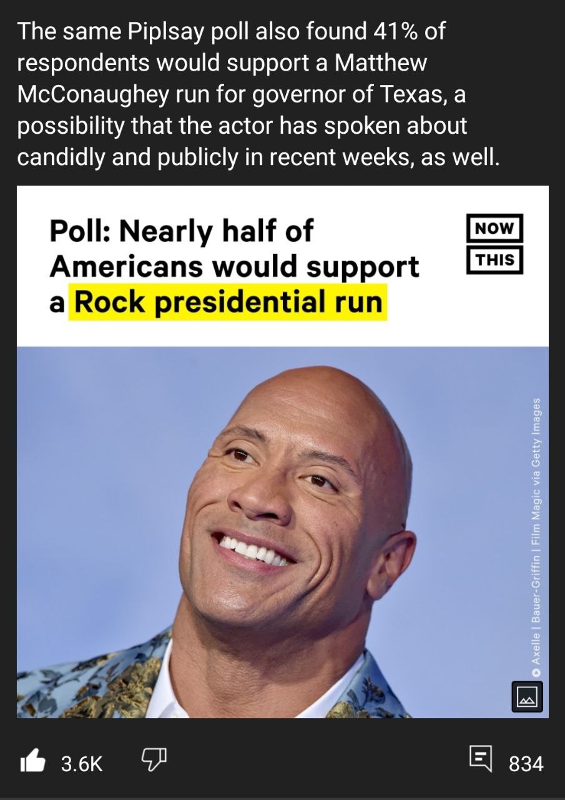Click small circle icon before Axelle credit
The image size is (565, 800).
tap(536, 671)
